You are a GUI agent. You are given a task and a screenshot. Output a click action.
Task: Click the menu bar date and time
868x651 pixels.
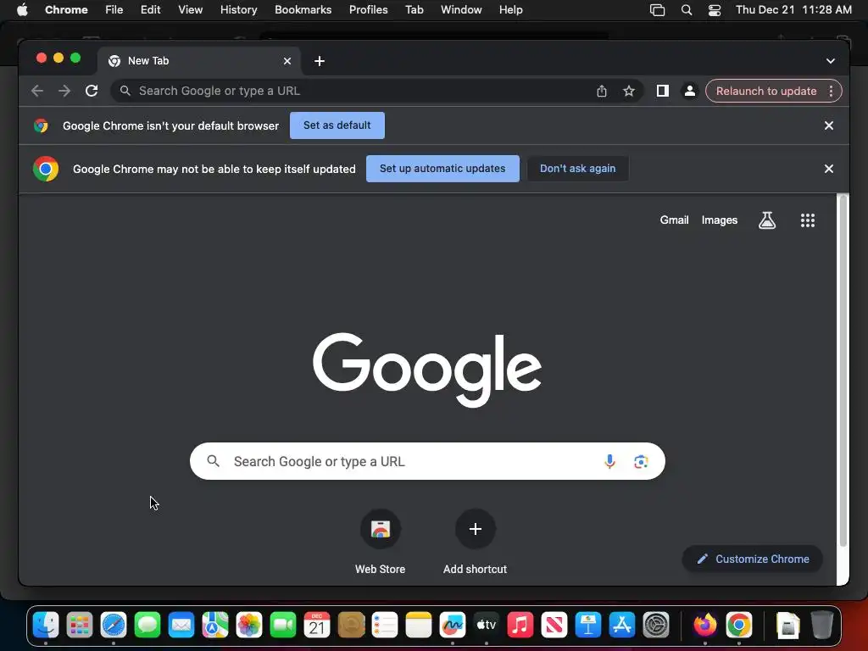click(x=793, y=10)
